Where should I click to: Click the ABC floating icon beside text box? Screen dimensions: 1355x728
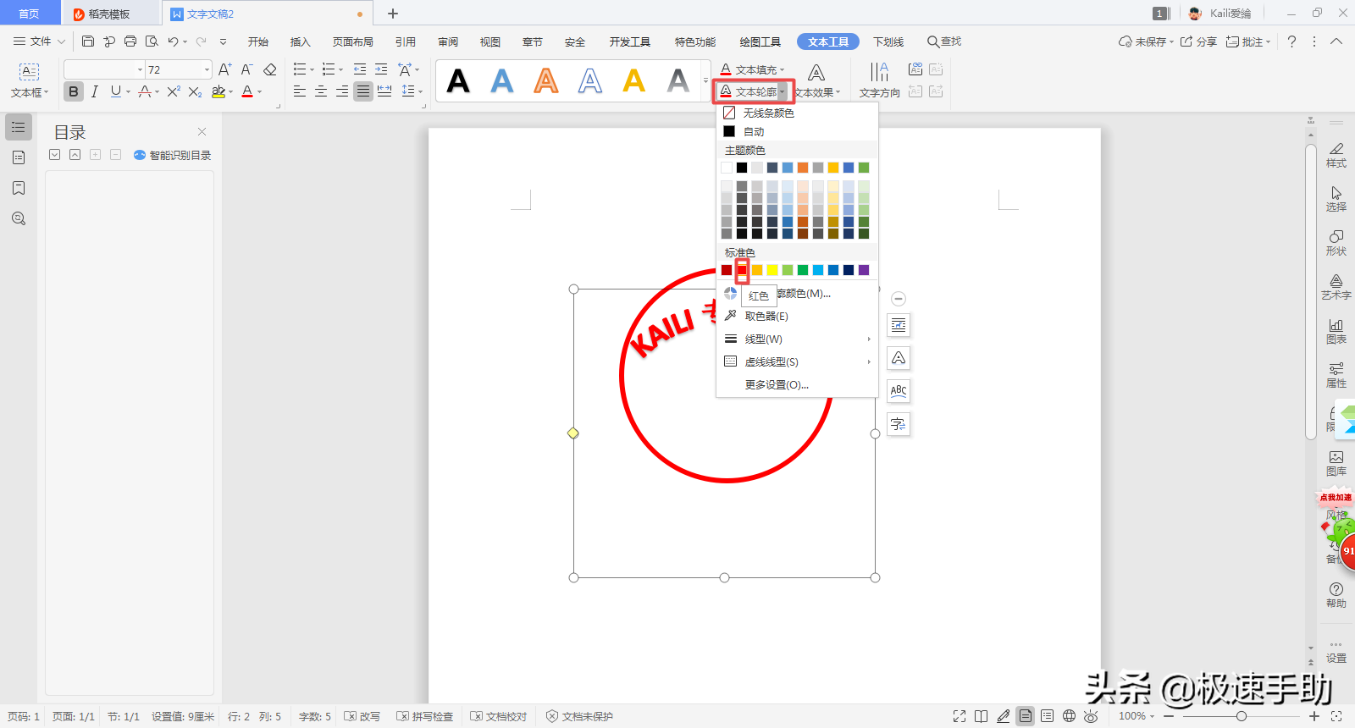(x=899, y=391)
